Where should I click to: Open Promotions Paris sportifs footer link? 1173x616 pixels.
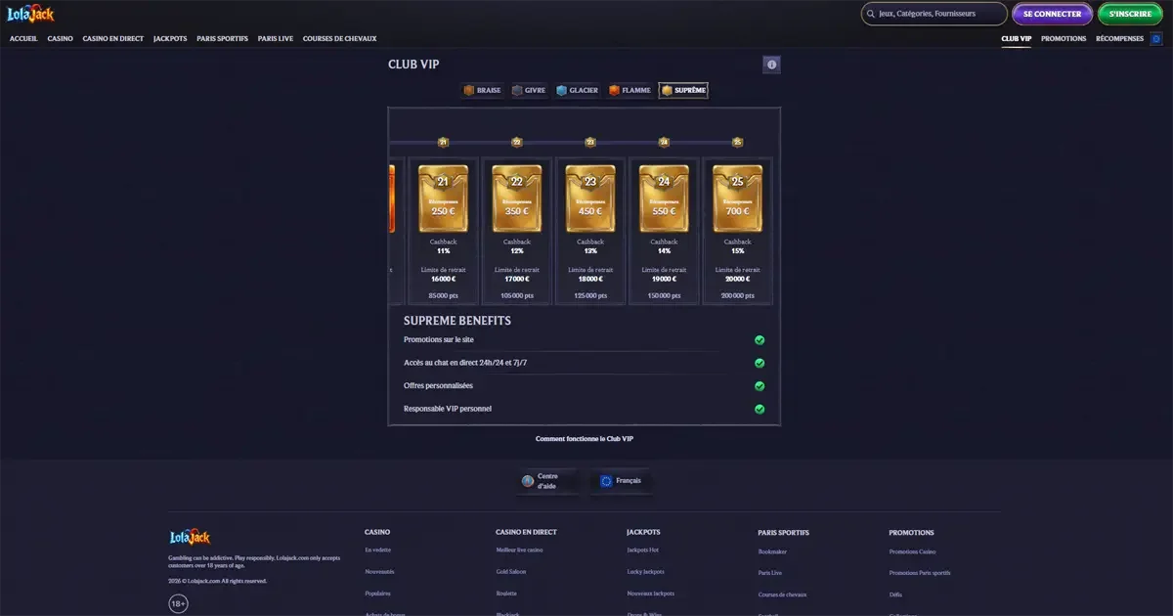[920, 572]
